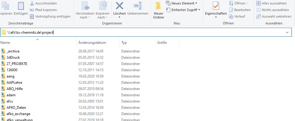Screen dimensions: 295x121
Task: Click the Öffnen ribbon icon
Action: (x=231, y=3)
